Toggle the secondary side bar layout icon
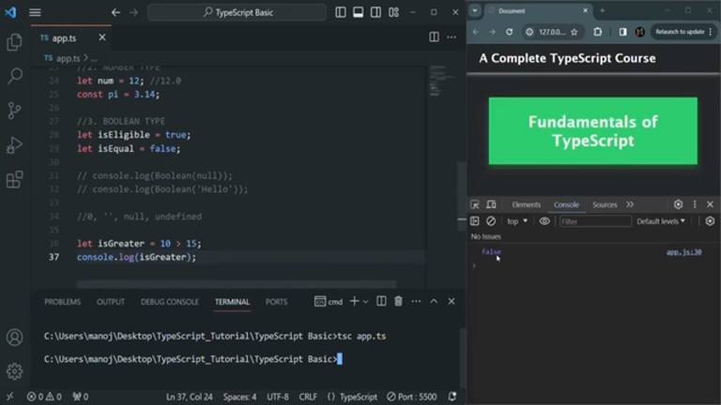This screenshot has width=721, height=405. tap(376, 12)
